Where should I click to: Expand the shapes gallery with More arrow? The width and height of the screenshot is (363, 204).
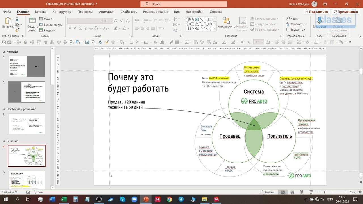(x=215, y=29)
